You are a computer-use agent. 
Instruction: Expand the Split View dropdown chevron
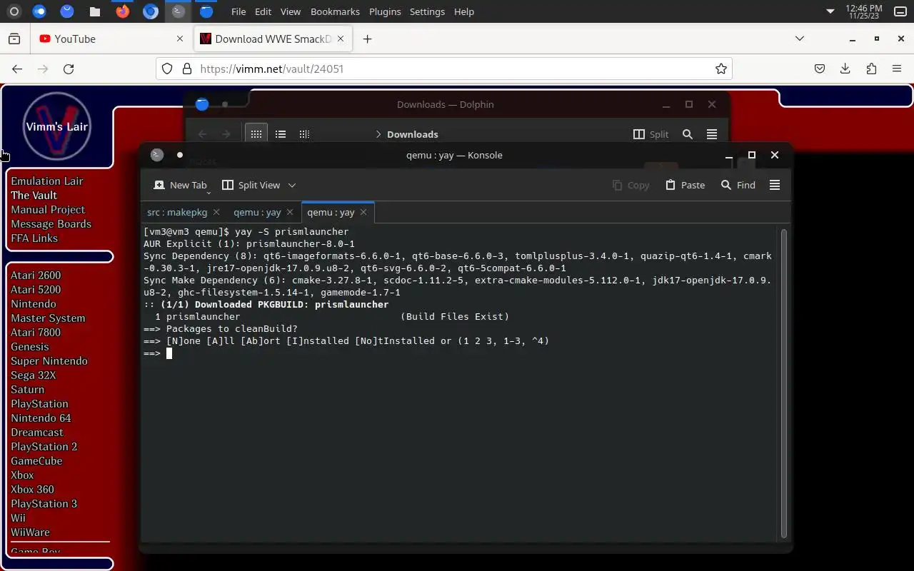tap(291, 185)
